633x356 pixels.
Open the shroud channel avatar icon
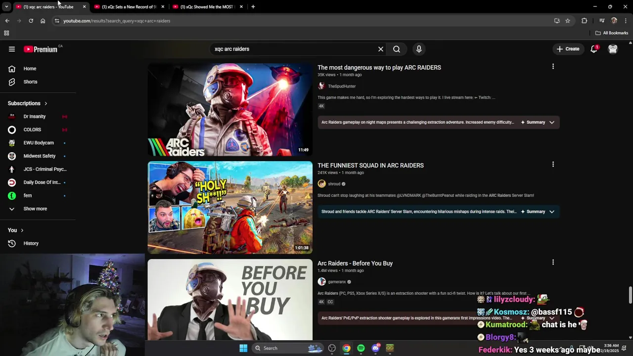(x=321, y=184)
